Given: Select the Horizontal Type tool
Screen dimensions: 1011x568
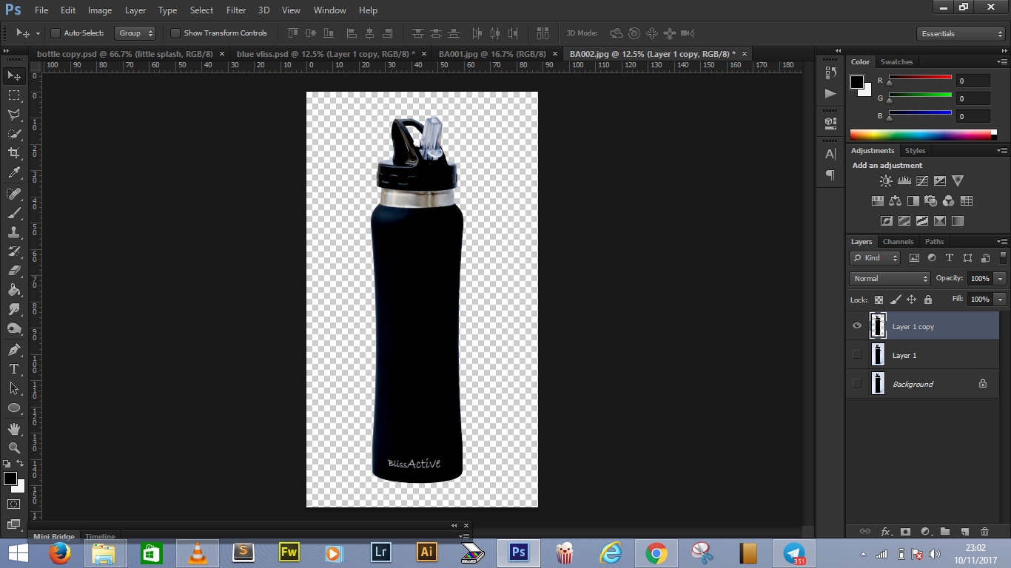Looking at the screenshot, I should (x=13, y=368).
